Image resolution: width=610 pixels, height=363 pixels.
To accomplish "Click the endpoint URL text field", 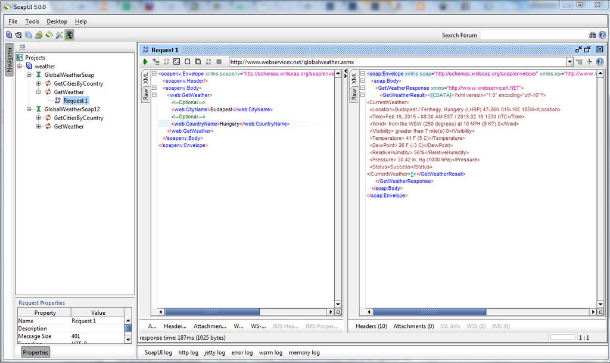I will (397, 62).
